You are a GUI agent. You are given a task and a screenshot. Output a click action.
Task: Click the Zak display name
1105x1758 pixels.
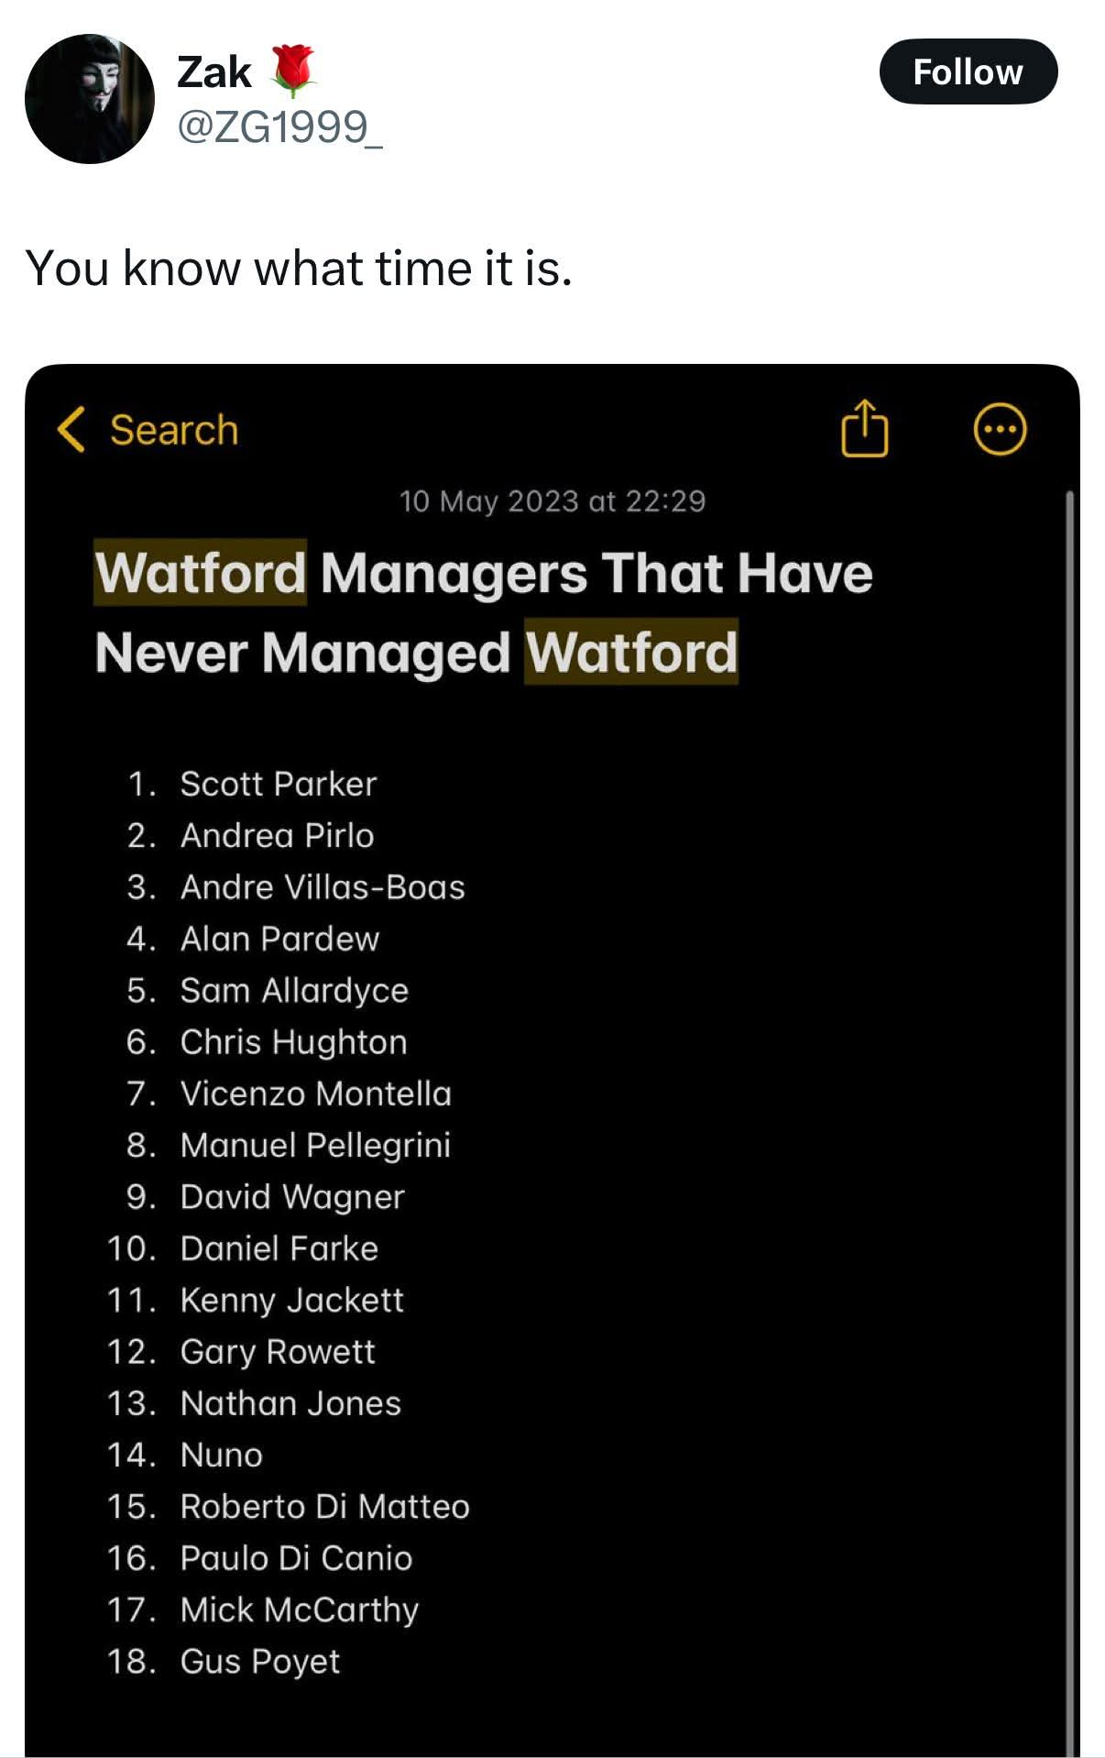213,71
